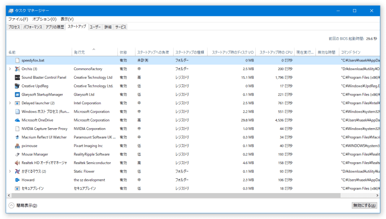Viewport: 386px width, 219px height.
Task: Expand the かざぐるマウス (2) group
Action: (x=10, y=171)
